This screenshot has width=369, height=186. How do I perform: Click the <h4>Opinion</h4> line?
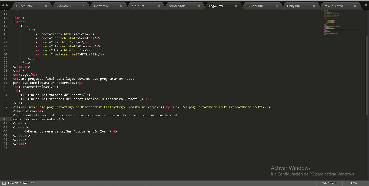[x=28, y=111]
